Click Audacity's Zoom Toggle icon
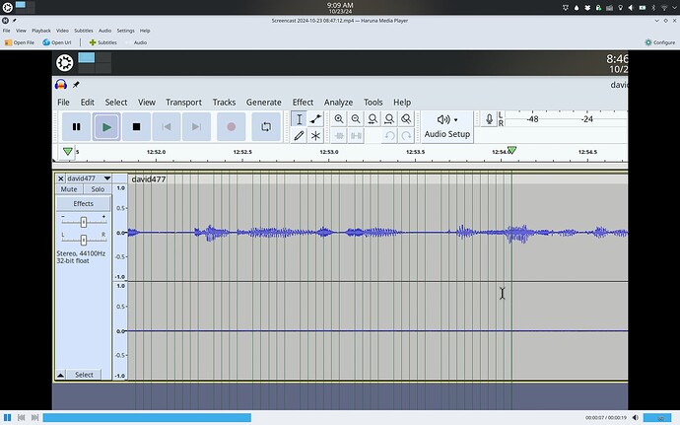The width and height of the screenshot is (680, 425). [x=406, y=119]
